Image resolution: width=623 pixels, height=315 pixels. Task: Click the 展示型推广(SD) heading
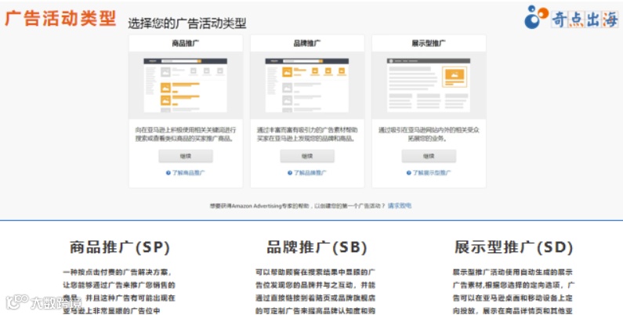coord(514,247)
